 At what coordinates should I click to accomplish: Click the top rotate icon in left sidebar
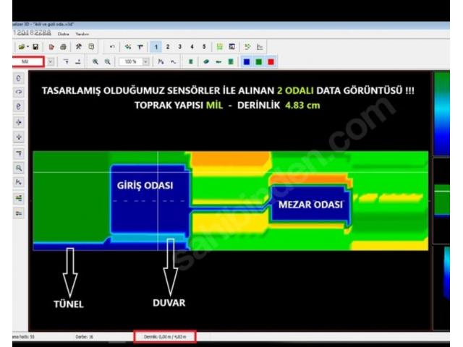click(19, 79)
